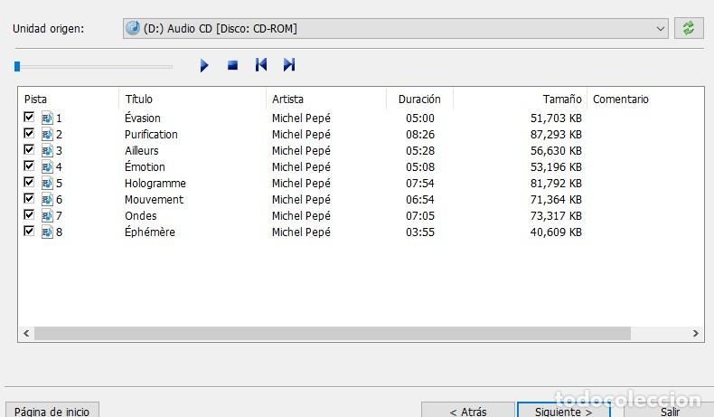This screenshot has height=417, width=714.
Task: Sort by the Duración column header
Action: coord(419,99)
